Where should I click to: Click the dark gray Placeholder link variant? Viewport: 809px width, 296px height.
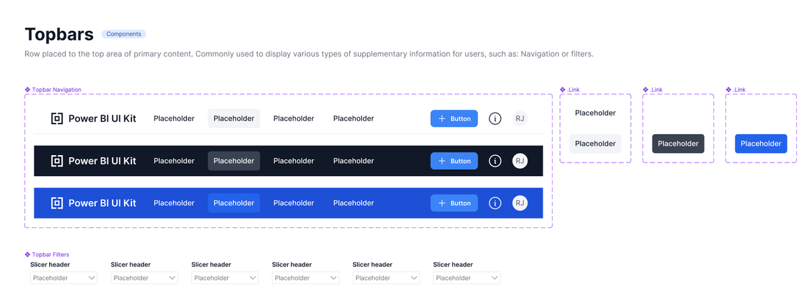[678, 144]
